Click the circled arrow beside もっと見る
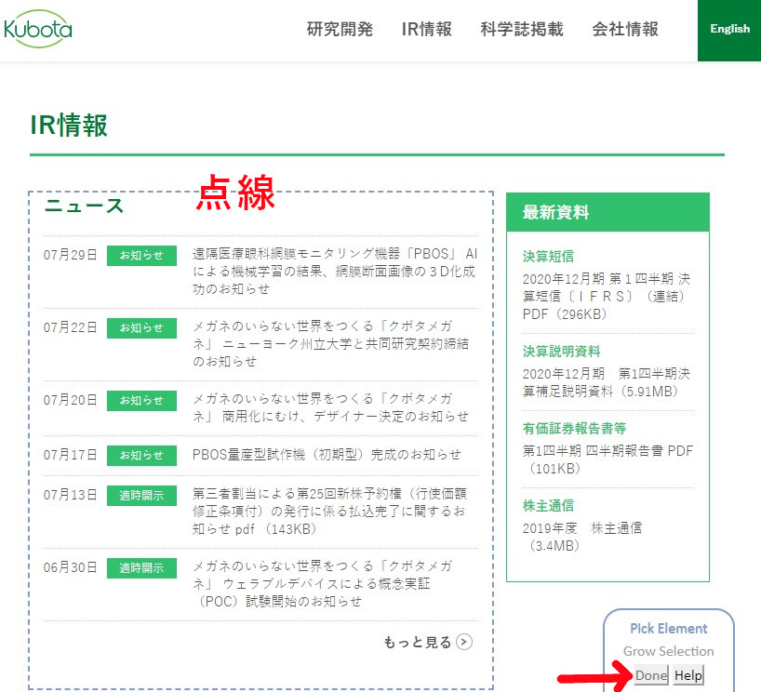Viewport: 761px width, 692px height. click(x=464, y=642)
